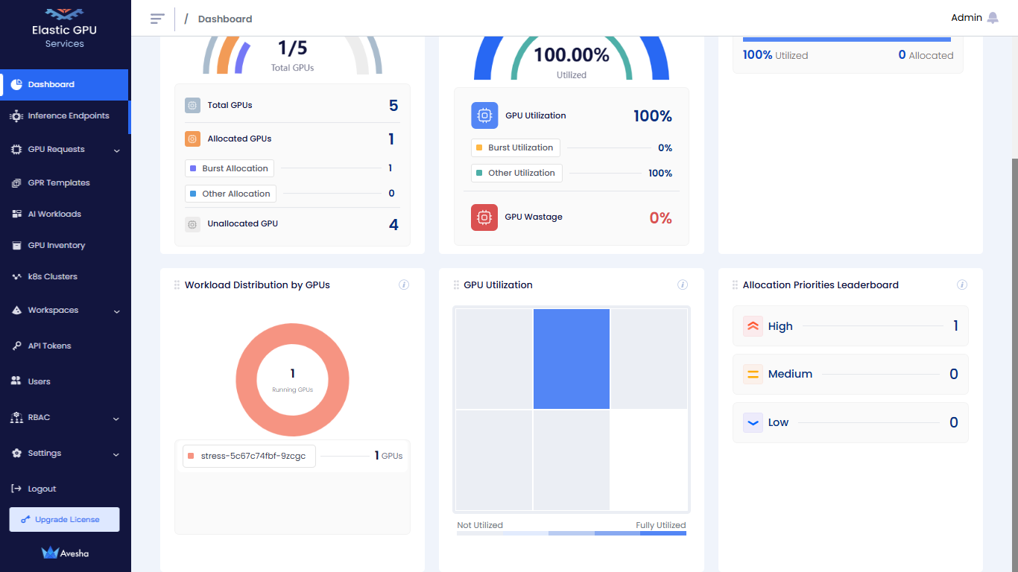Click info icon on Allocation Priorities Leaderboard

pyautogui.click(x=961, y=285)
